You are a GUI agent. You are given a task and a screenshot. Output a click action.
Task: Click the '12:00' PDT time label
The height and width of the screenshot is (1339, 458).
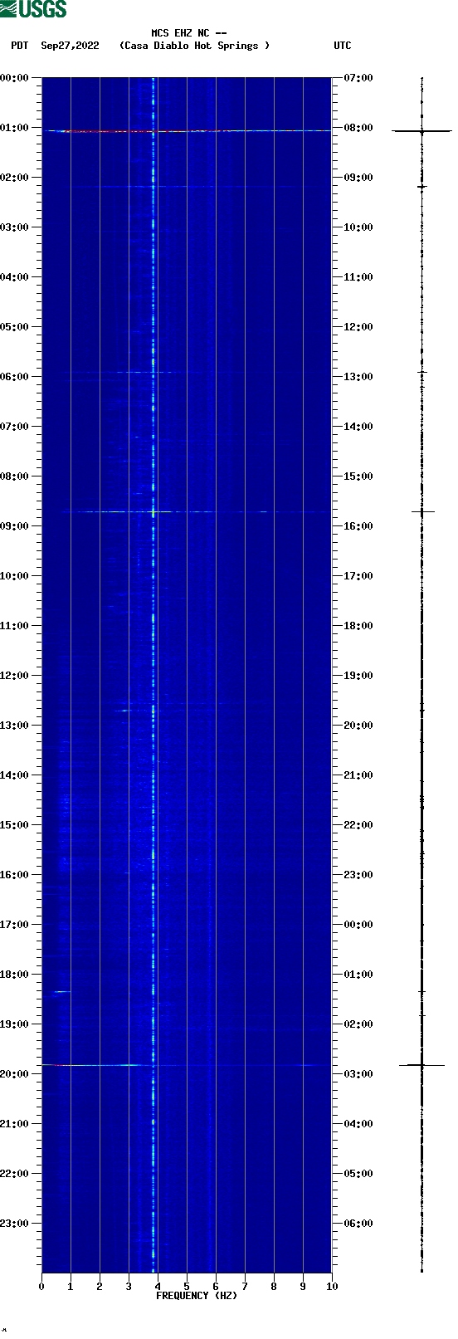point(14,676)
